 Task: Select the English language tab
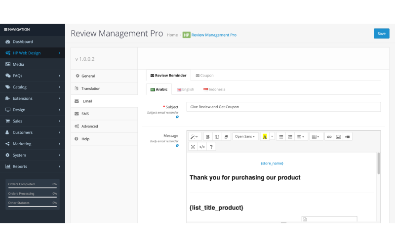(x=186, y=89)
